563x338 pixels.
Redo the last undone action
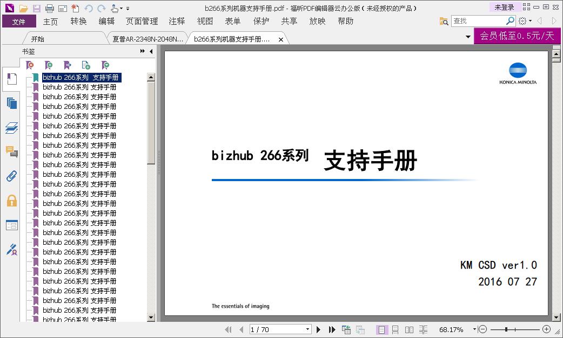tap(102, 8)
